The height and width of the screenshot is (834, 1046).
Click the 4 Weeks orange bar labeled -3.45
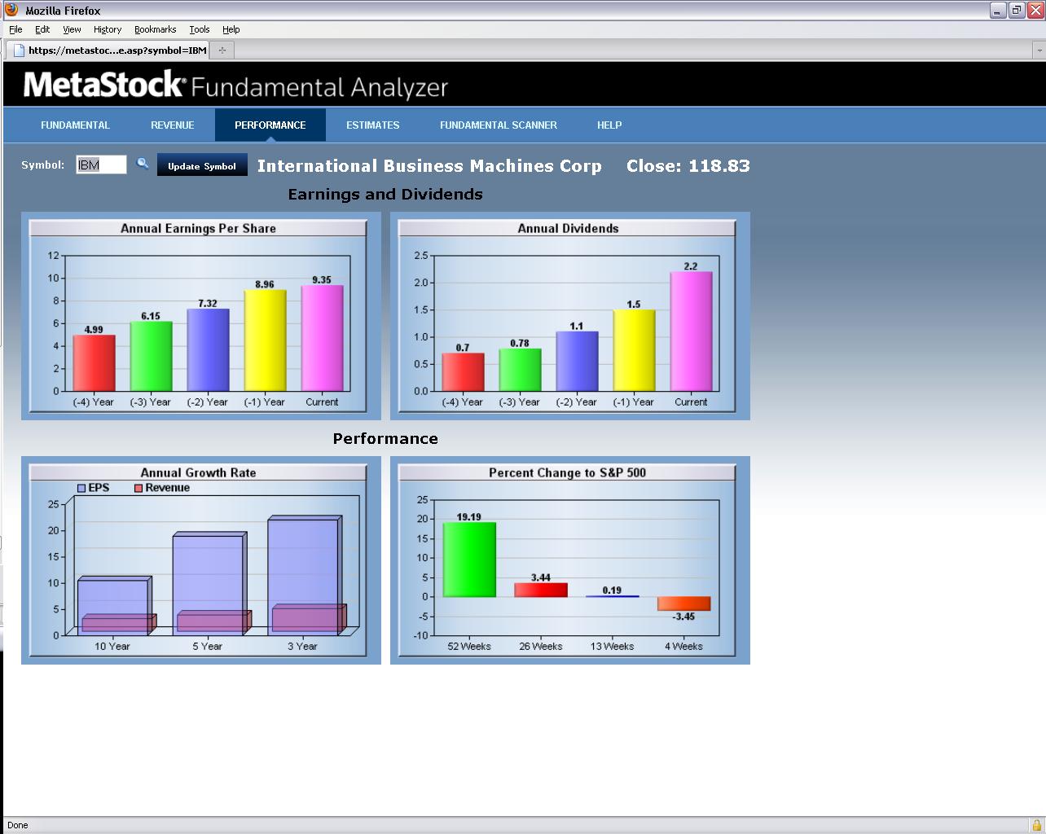tap(683, 604)
